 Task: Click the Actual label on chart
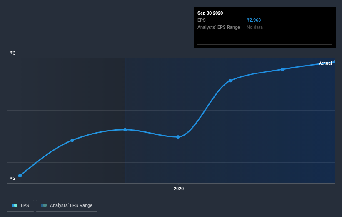tap(325, 63)
